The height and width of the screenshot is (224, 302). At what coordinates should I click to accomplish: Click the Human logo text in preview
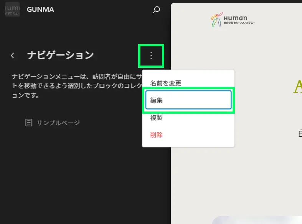point(235,18)
